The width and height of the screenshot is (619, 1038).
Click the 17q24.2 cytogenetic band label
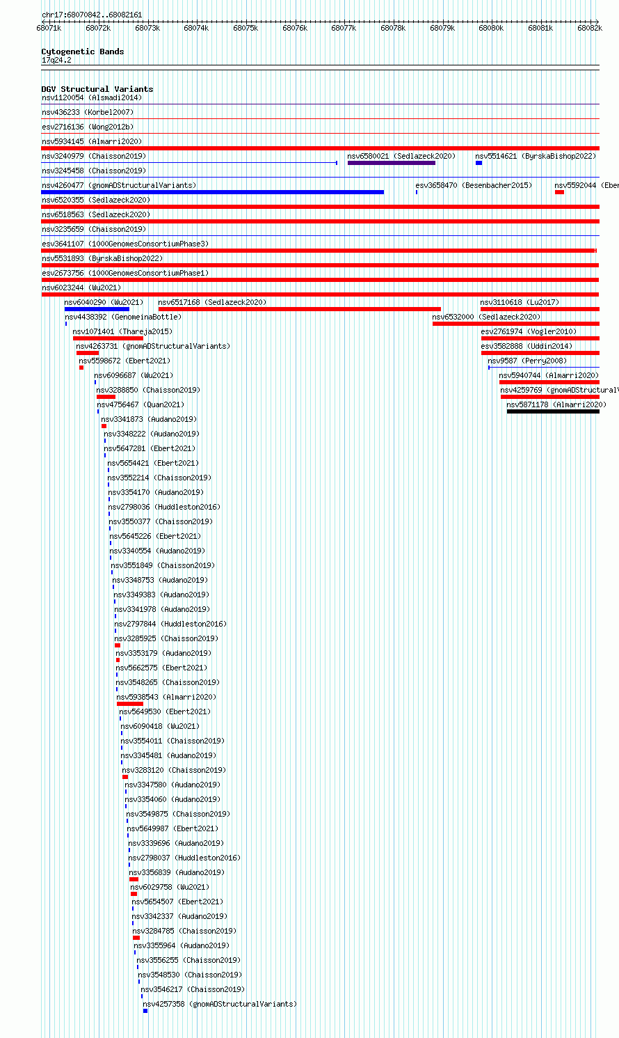56,60
